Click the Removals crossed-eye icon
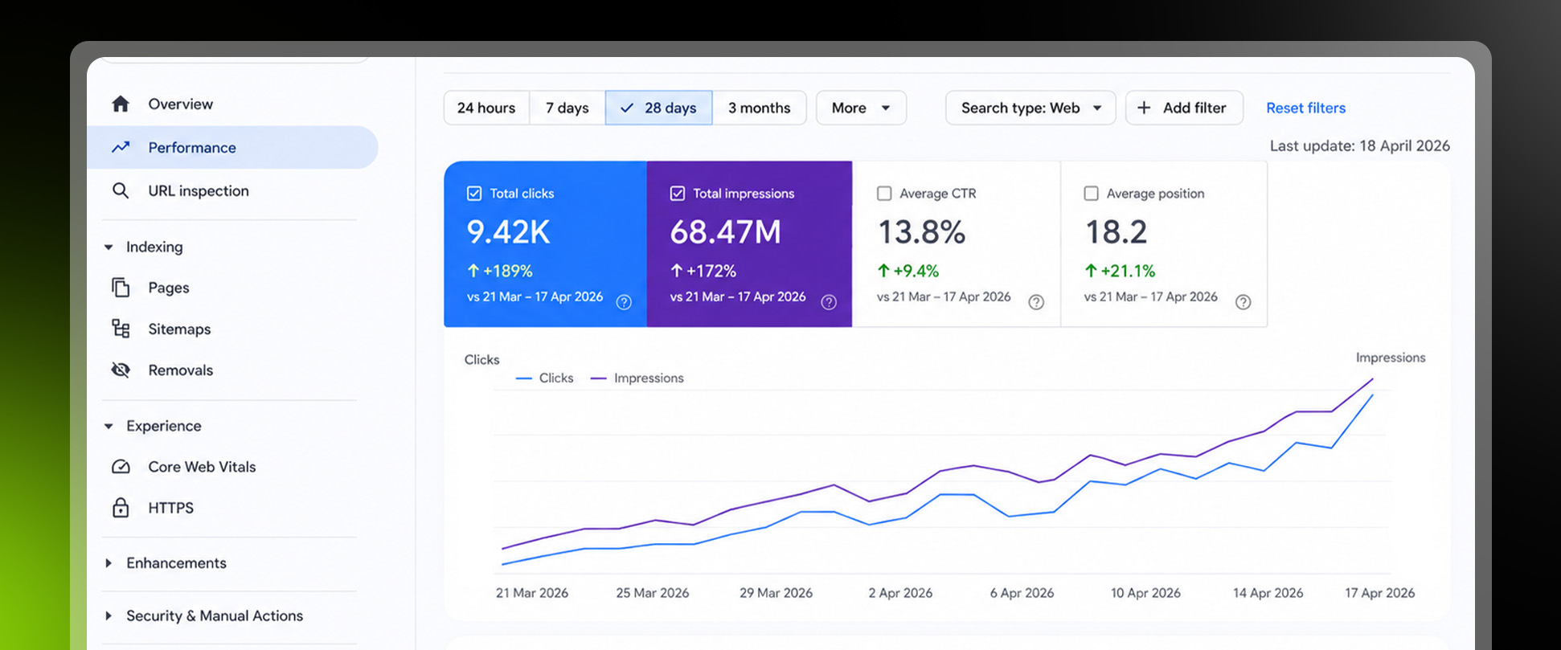Image resolution: width=1561 pixels, height=650 pixels. (121, 370)
